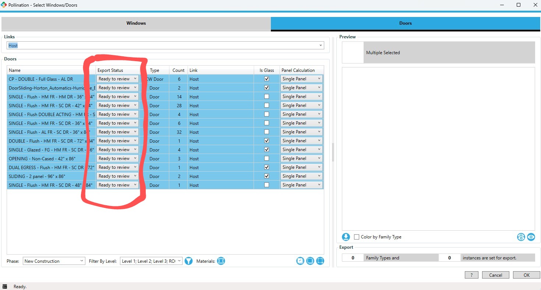Click the middle square icon below doors table
Image resolution: width=541 pixels, height=290 pixels.
[x=310, y=261]
